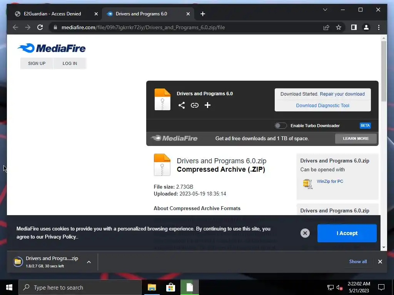This screenshot has width=394, height=295.
Task: Click the Compressed Archive zip icon
Action: 162,164
